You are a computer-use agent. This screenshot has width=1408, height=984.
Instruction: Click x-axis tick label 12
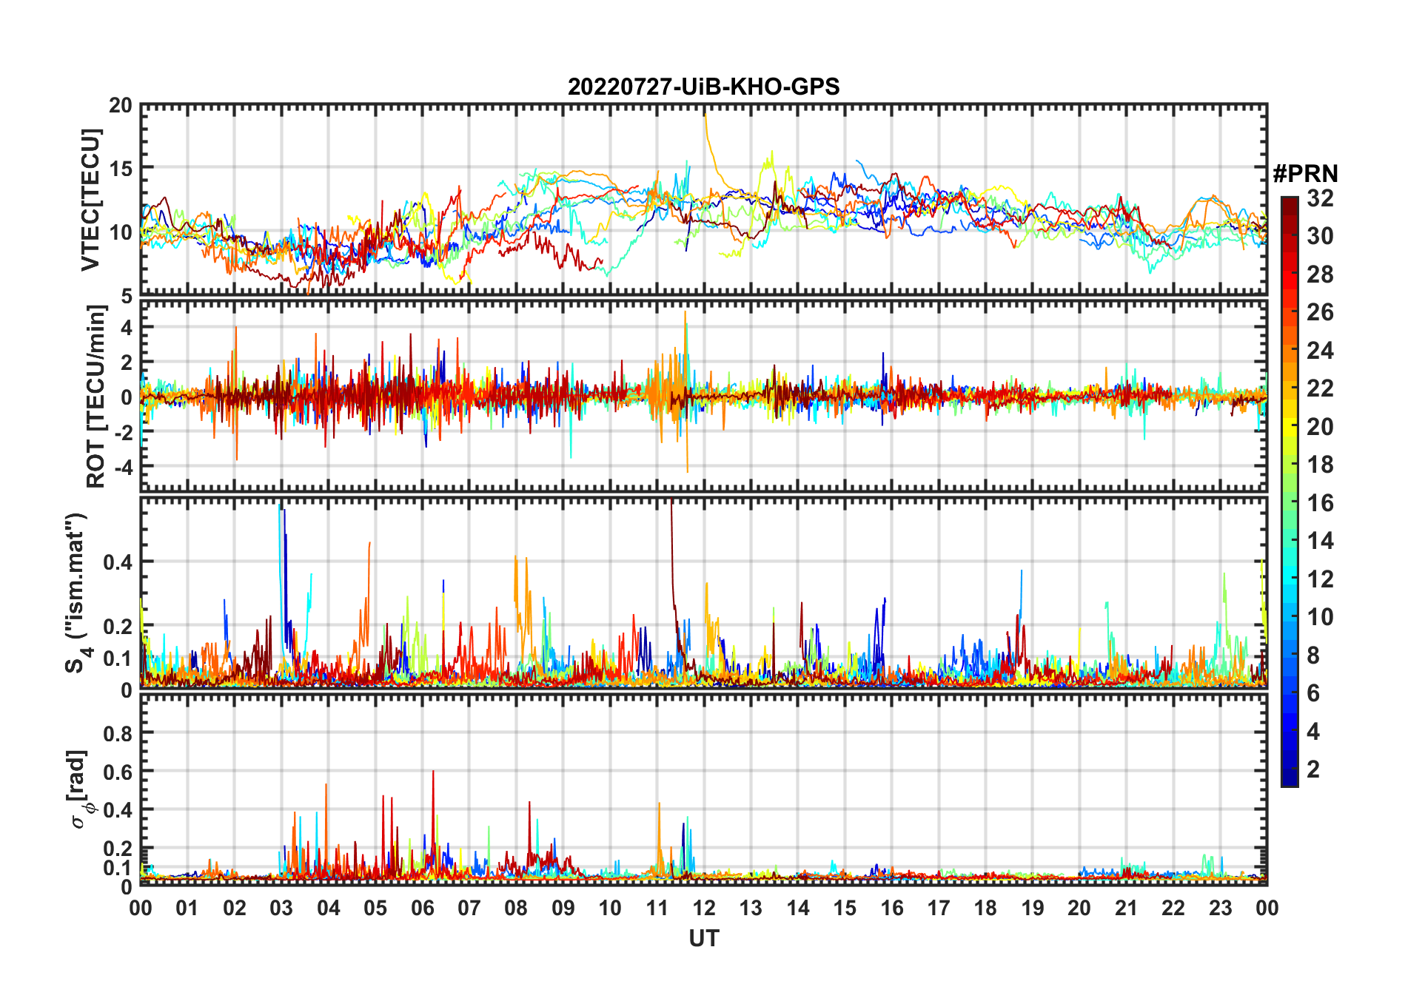[x=703, y=908]
